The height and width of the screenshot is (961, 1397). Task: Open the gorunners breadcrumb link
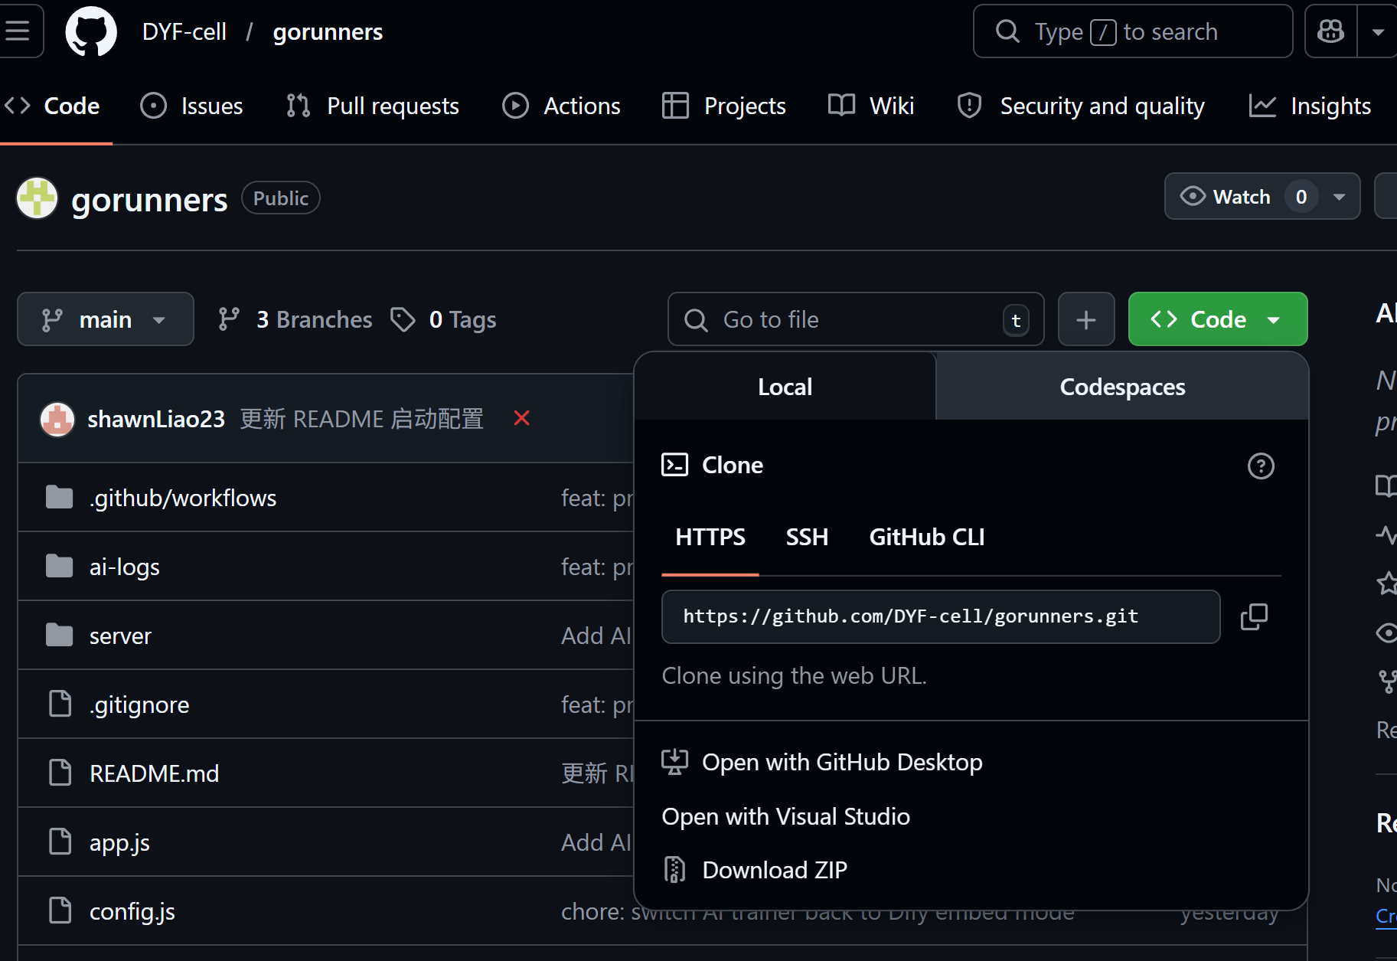(x=328, y=31)
